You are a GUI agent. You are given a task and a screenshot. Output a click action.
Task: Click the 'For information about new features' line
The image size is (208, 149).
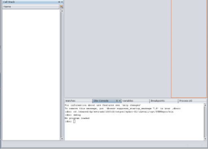[x=103, y=105]
